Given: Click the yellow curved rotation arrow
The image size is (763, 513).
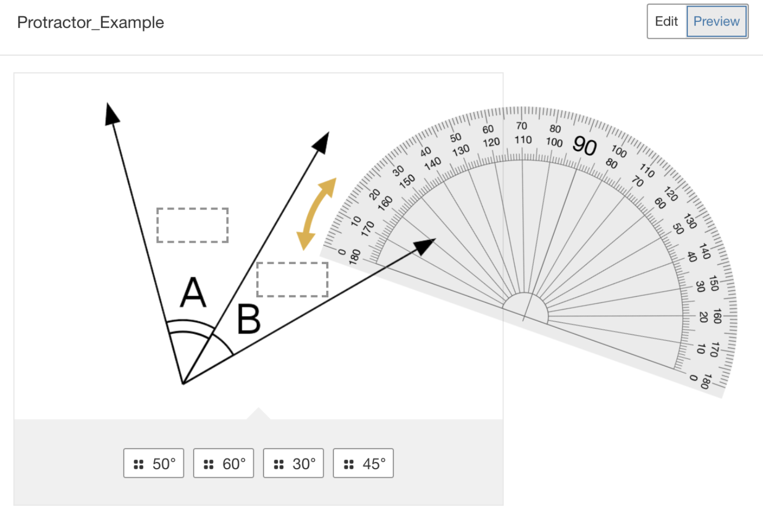Looking at the screenshot, I should pos(314,214).
